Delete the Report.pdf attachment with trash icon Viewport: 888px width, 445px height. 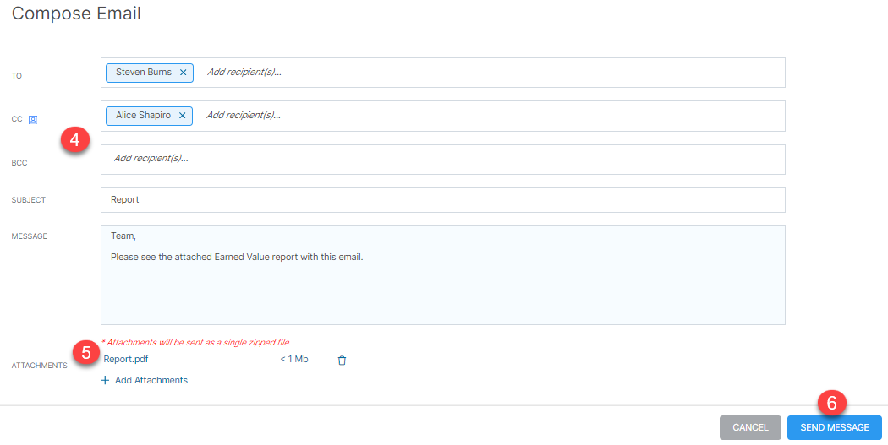342,361
